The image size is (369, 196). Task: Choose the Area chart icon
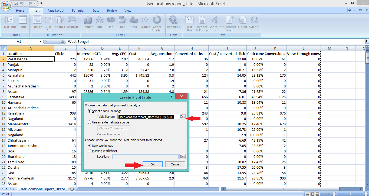pos(134,23)
